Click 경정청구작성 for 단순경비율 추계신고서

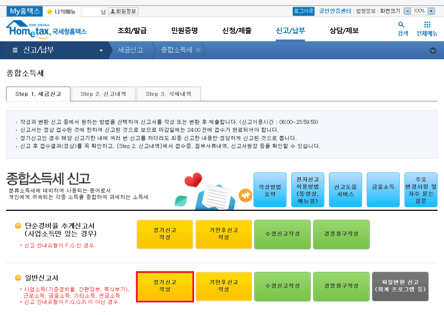(x=342, y=234)
